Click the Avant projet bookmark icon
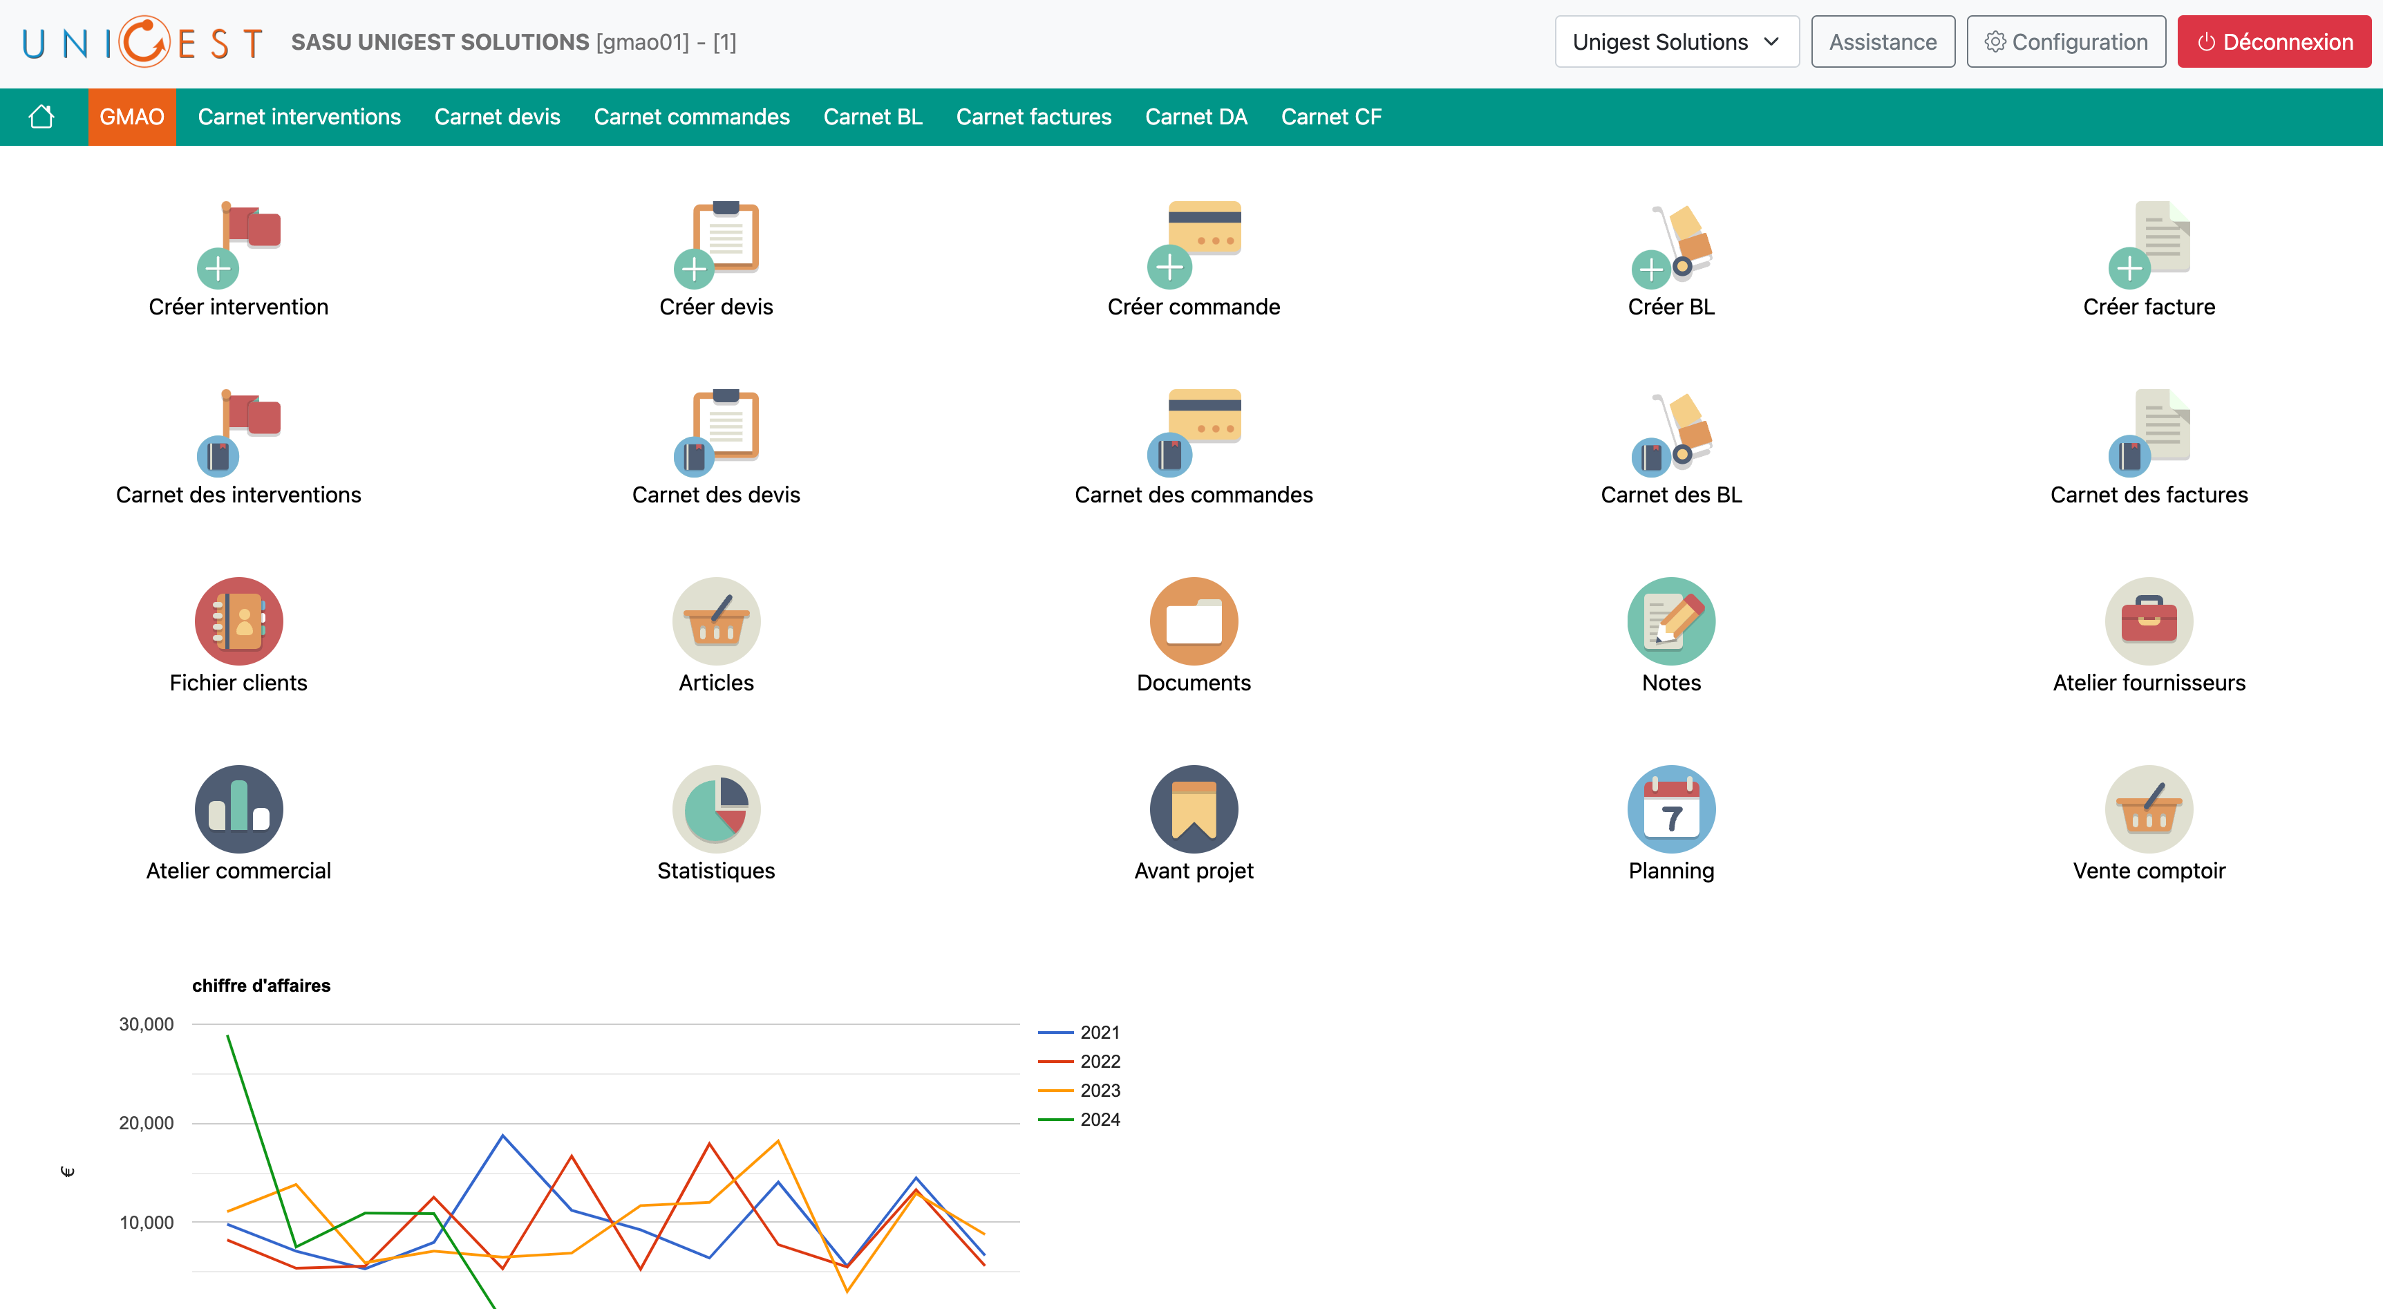This screenshot has height=1309, width=2383. coord(1194,809)
